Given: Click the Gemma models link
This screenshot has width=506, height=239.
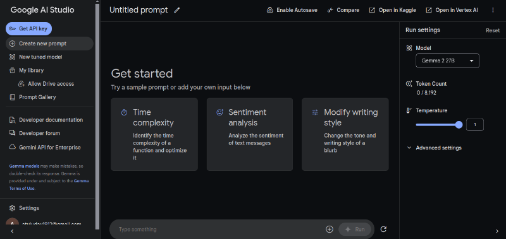Looking at the screenshot, I should click(24, 166).
